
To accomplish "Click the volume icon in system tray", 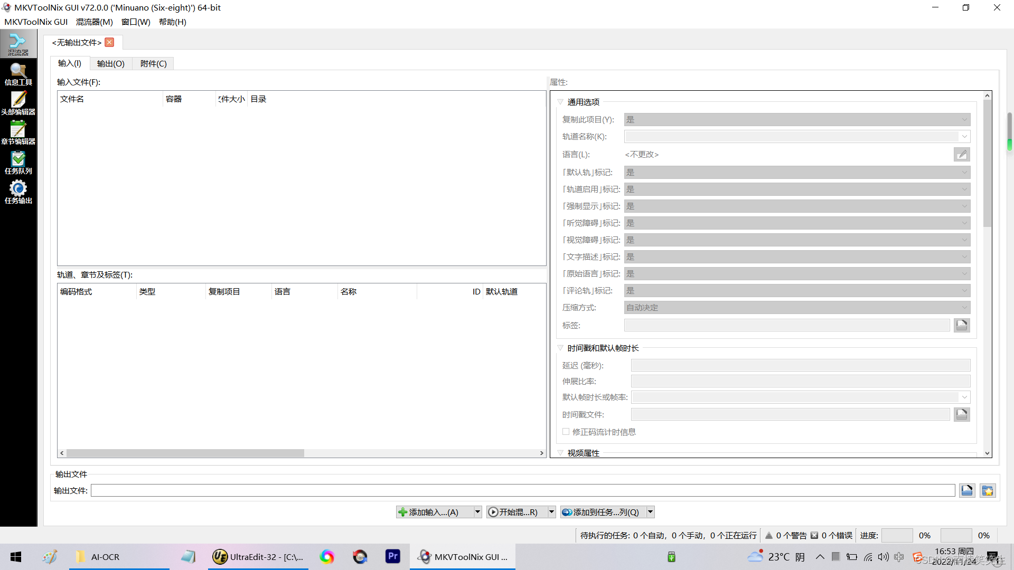I will [883, 557].
